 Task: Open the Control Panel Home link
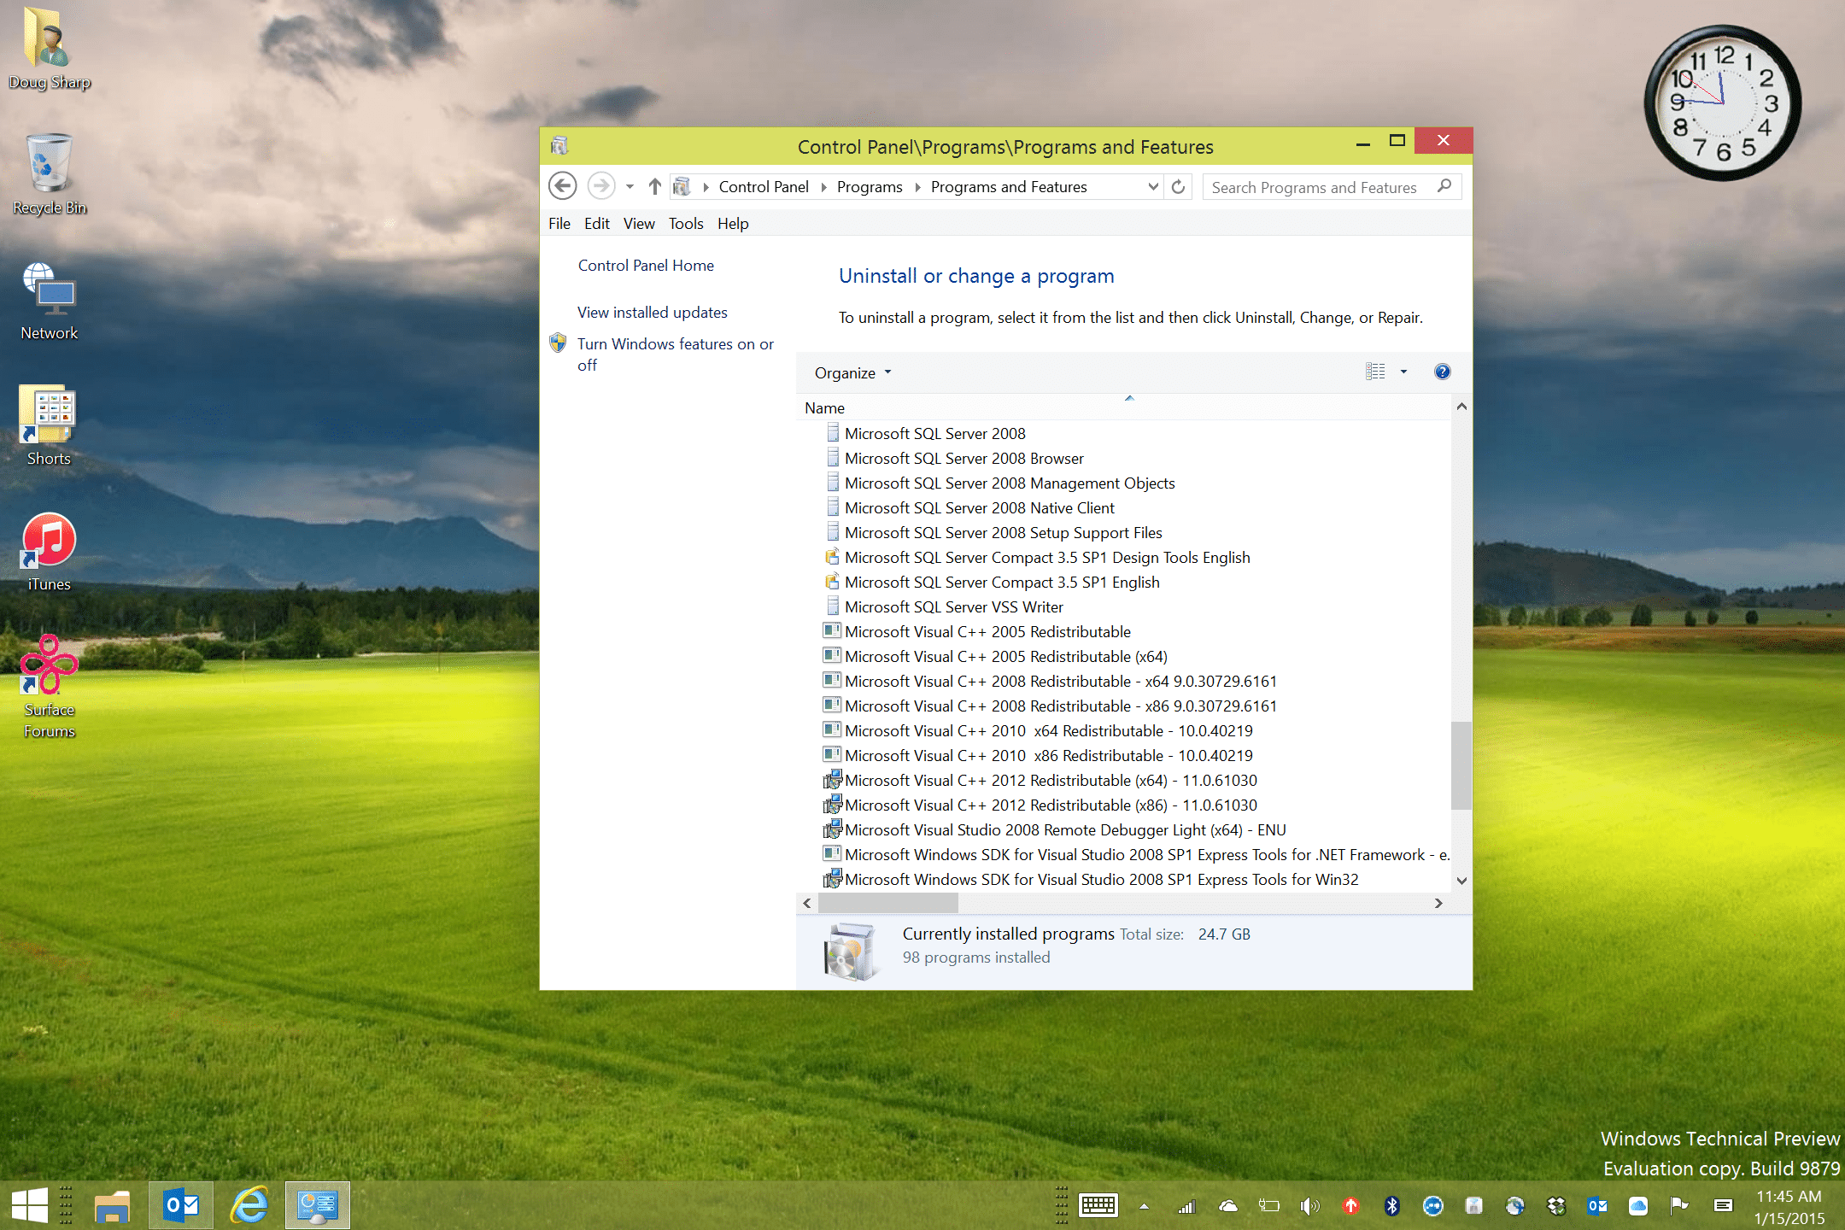[646, 266]
